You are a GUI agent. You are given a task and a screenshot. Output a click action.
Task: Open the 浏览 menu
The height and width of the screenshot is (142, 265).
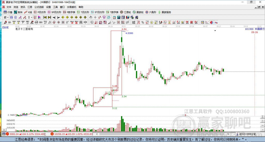pos(16,7)
